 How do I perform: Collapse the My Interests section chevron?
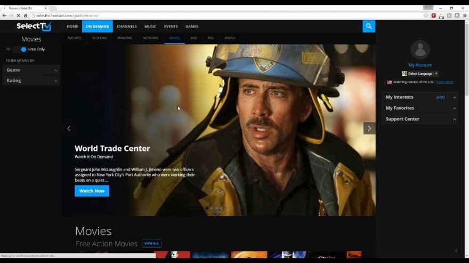coord(454,97)
